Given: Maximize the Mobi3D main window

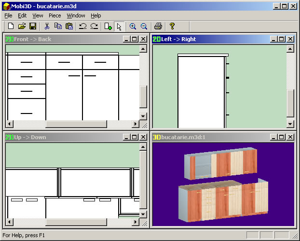Looking at the screenshot, I should [x=284, y=6].
